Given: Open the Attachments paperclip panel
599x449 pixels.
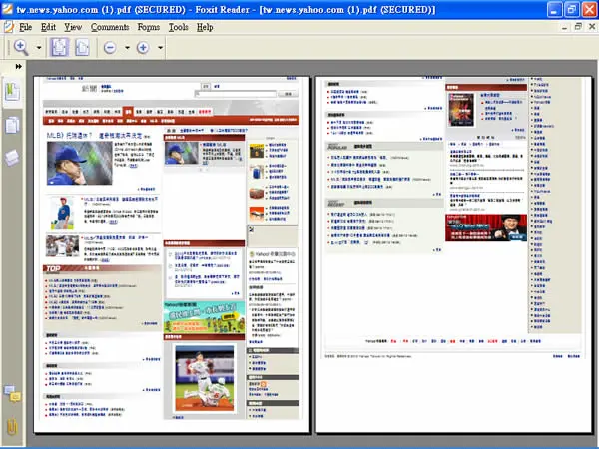Looking at the screenshot, I should point(12,427).
